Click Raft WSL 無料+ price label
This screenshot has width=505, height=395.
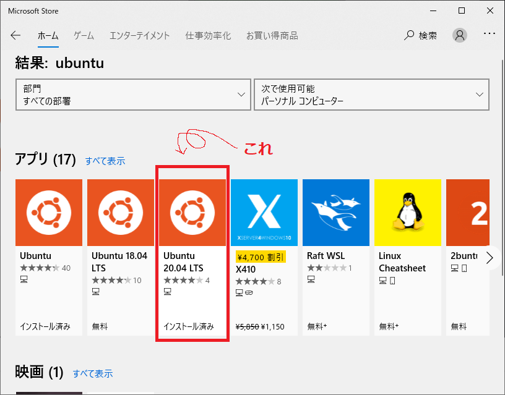point(317,327)
